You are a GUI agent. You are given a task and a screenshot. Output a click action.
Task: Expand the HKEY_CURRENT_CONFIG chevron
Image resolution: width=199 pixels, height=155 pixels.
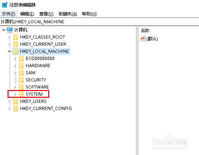pos(9,109)
